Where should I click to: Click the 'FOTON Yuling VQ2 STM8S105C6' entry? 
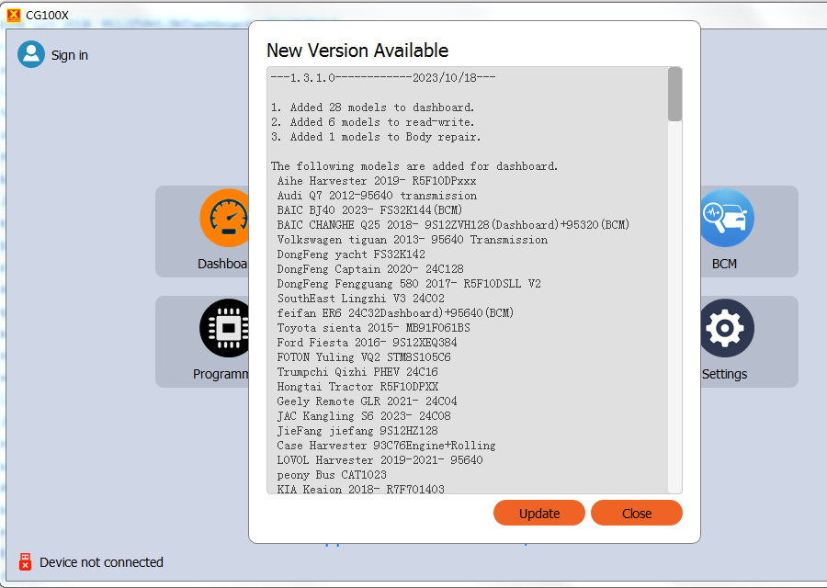tap(364, 358)
